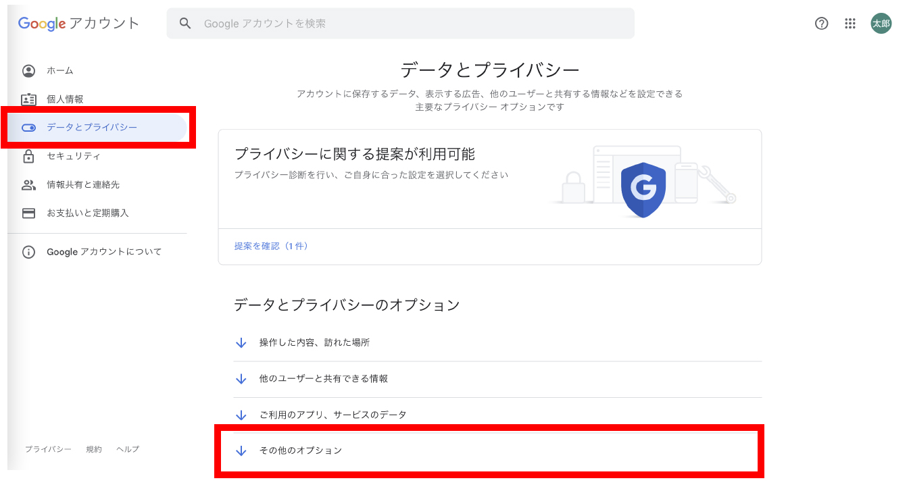The width and height of the screenshot is (909, 489).
Task: Open the プライバシー footer link
Action: 48,449
